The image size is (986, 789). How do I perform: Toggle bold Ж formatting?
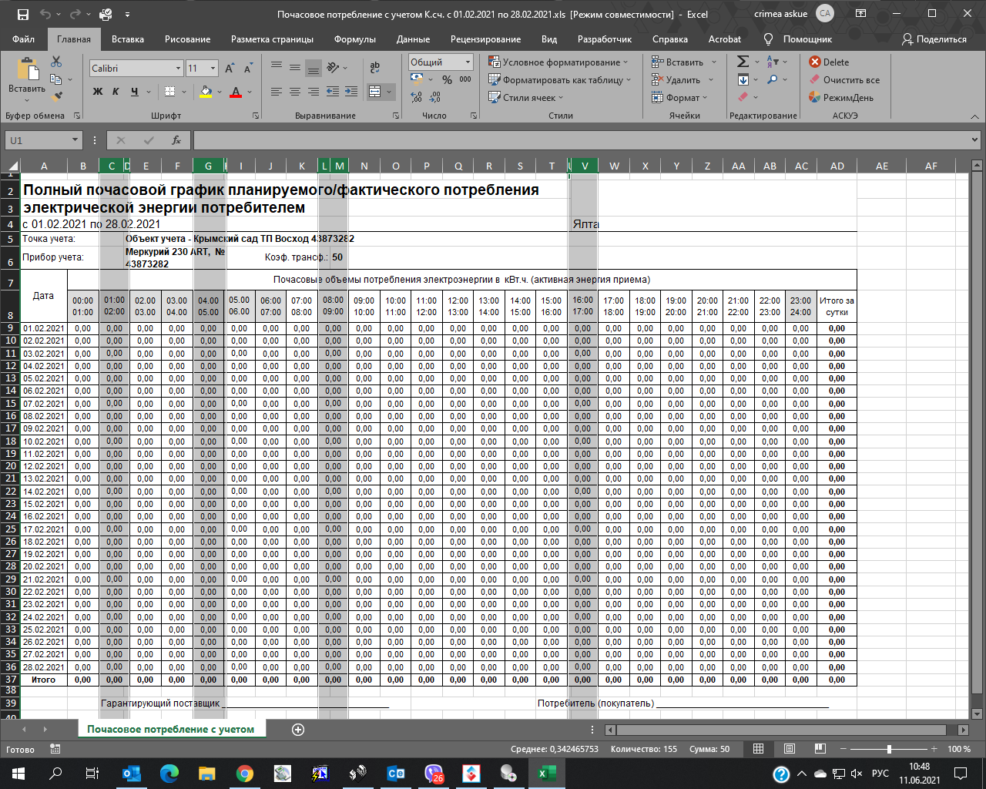[98, 92]
